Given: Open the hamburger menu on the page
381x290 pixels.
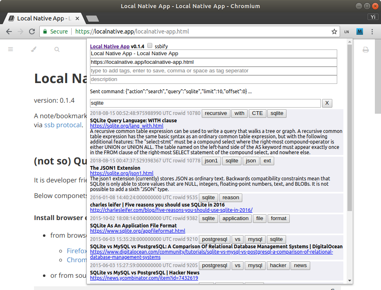Looking at the screenshot, I should click(11, 49).
